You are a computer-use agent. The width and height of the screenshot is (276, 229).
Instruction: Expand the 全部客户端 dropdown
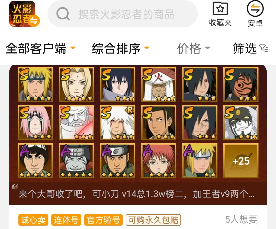pos(41,48)
